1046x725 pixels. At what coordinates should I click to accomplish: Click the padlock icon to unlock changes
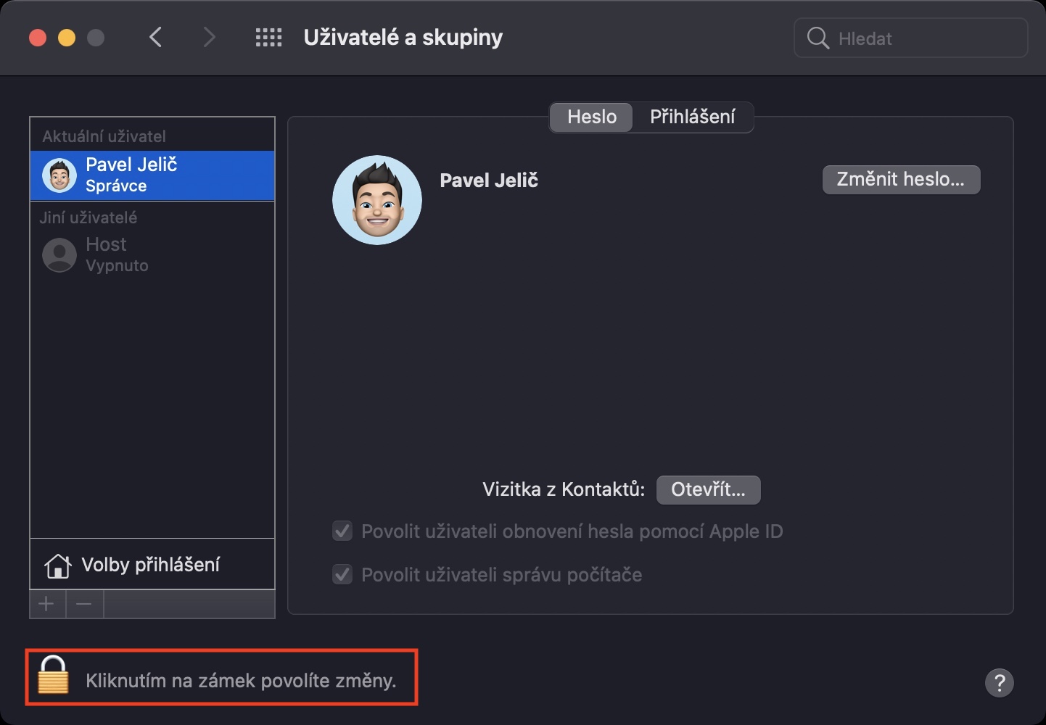(53, 676)
